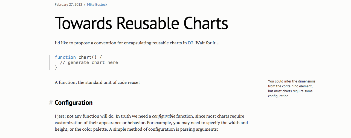Image resolution: width=351 pixels, height=138 pixels.
Task: Click the slash separator between date and author
Action: [x=85, y=5]
